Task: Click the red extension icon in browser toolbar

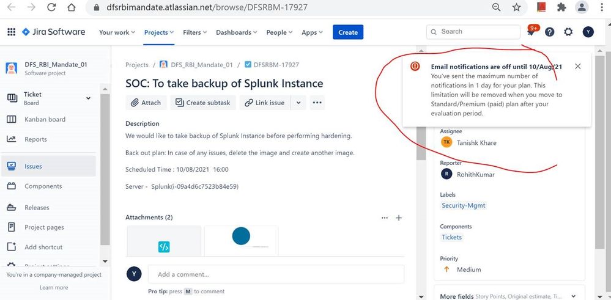Action: tap(541, 7)
